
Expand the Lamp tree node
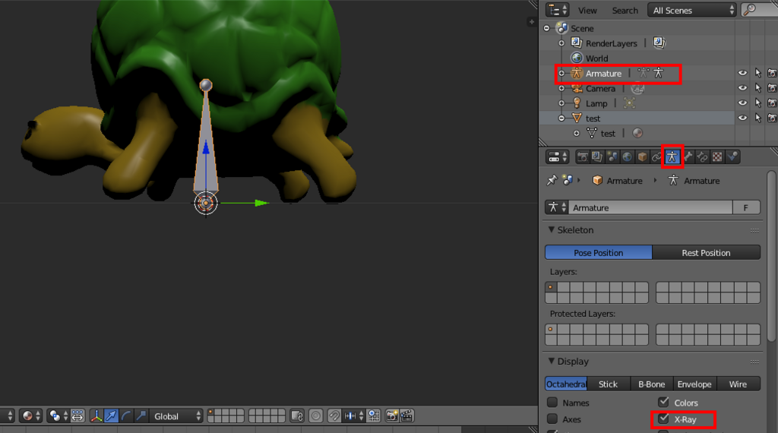pyautogui.click(x=561, y=103)
